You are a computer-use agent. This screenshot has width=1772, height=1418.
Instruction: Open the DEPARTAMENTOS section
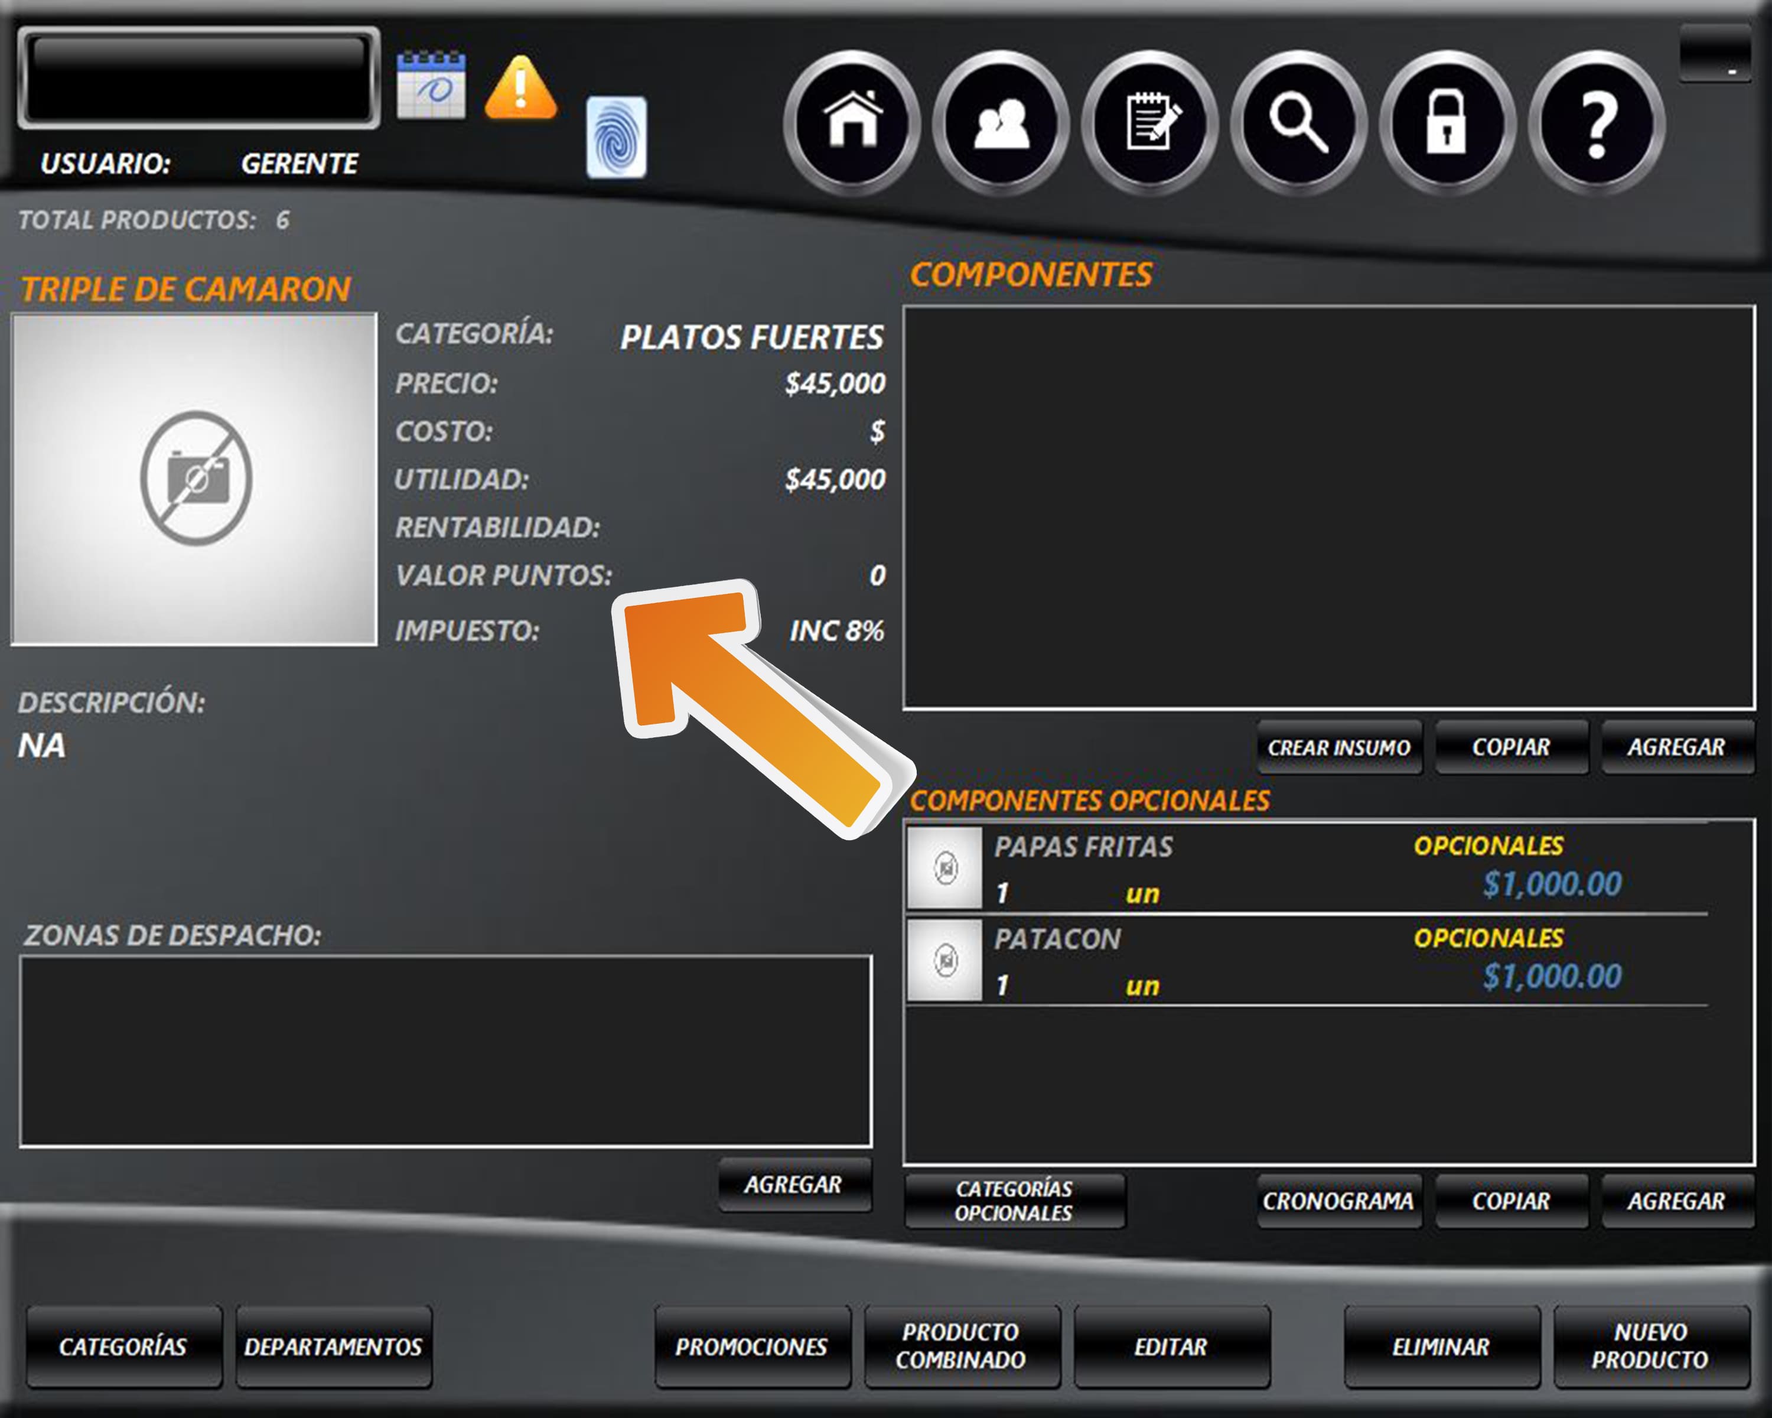[x=333, y=1347]
